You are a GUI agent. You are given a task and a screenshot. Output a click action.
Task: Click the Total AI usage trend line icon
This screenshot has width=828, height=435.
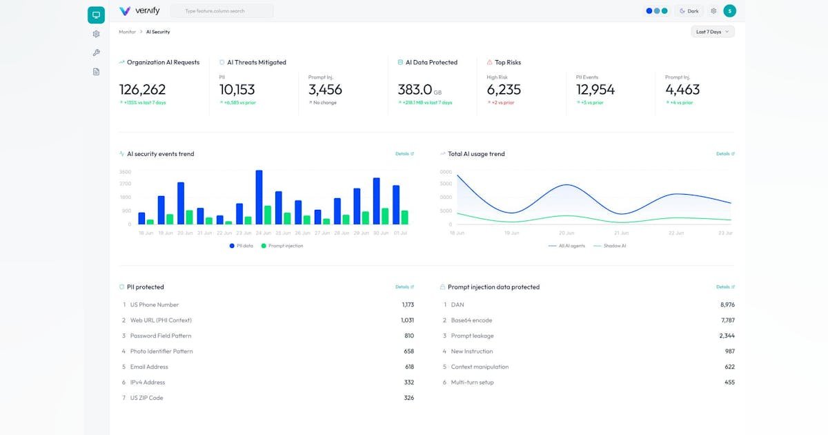pyautogui.click(x=442, y=154)
